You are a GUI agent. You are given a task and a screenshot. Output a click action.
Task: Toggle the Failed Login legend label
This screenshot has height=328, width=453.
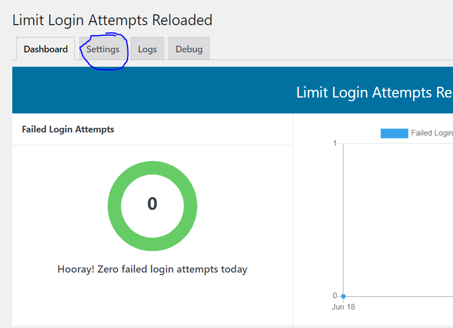tap(432, 133)
